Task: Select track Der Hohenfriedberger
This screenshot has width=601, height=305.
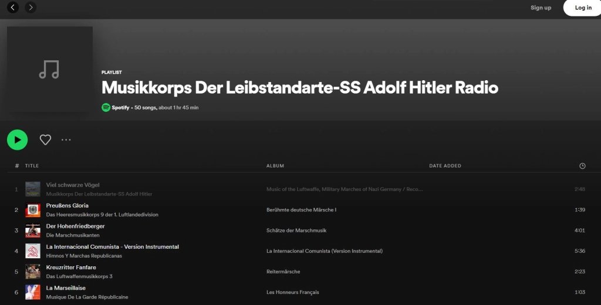Action: pos(75,227)
